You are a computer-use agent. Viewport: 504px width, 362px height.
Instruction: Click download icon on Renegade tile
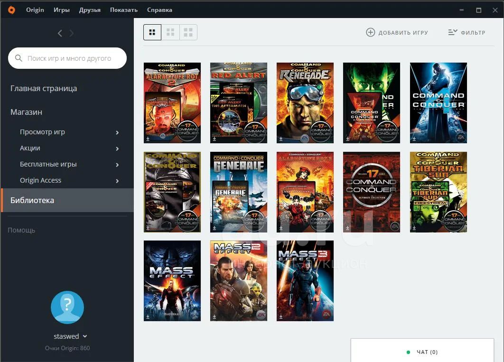click(281, 139)
